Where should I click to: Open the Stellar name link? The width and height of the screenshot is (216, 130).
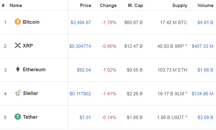tap(31, 93)
